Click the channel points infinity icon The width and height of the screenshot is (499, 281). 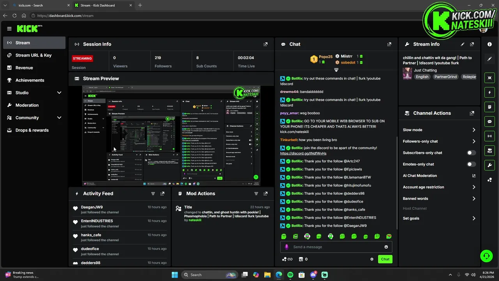pyautogui.click(x=287, y=259)
